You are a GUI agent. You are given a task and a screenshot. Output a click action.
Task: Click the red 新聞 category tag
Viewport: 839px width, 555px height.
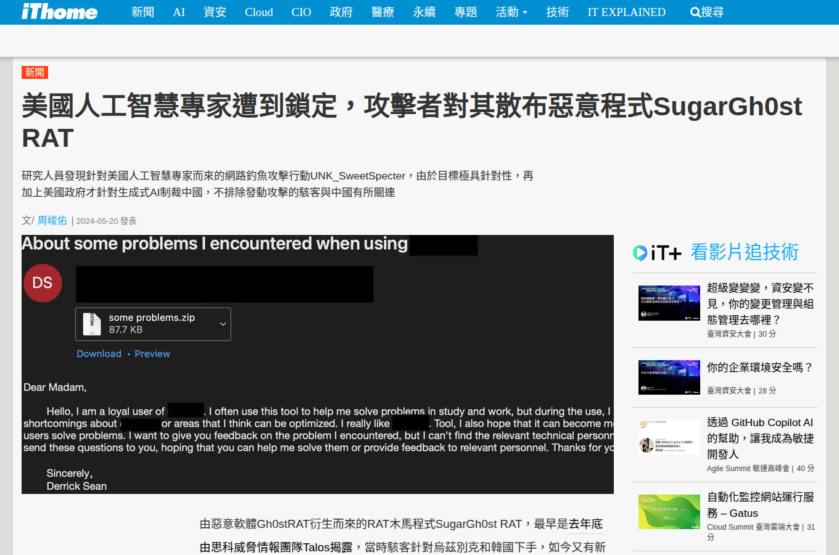click(35, 72)
